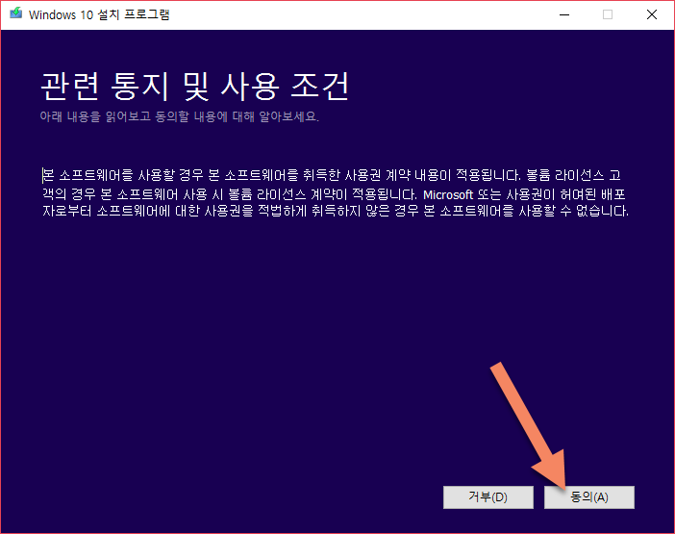This screenshot has width=675, height=534.
Task: Minimize the Windows 10 설치 프로그램 window
Action: point(564,14)
